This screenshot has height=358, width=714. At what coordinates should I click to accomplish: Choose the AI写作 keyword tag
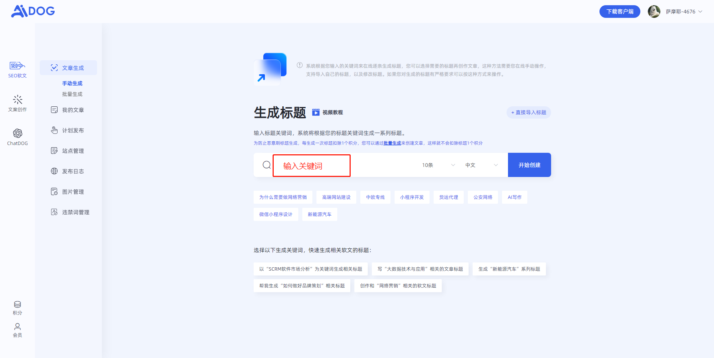point(515,197)
